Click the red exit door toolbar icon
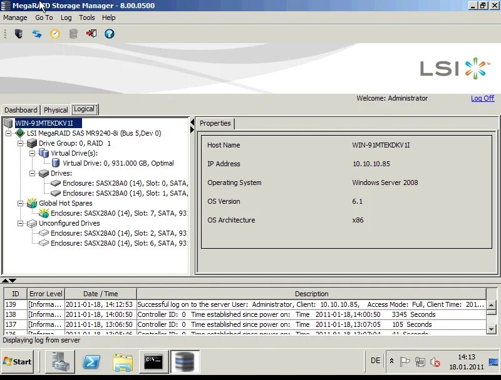Image resolution: width=501 pixels, height=380 pixels. point(91,34)
